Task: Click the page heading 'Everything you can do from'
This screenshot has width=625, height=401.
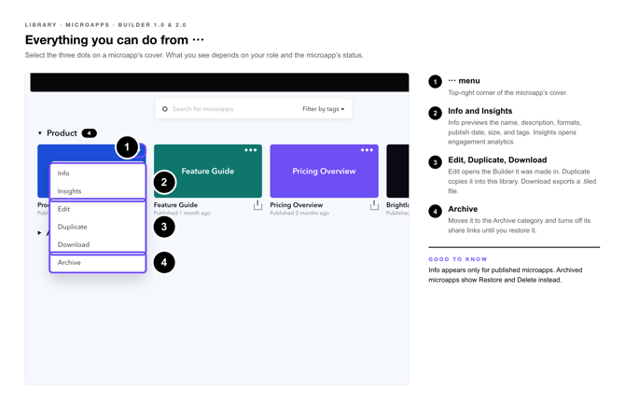Action: (x=106, y=40)
